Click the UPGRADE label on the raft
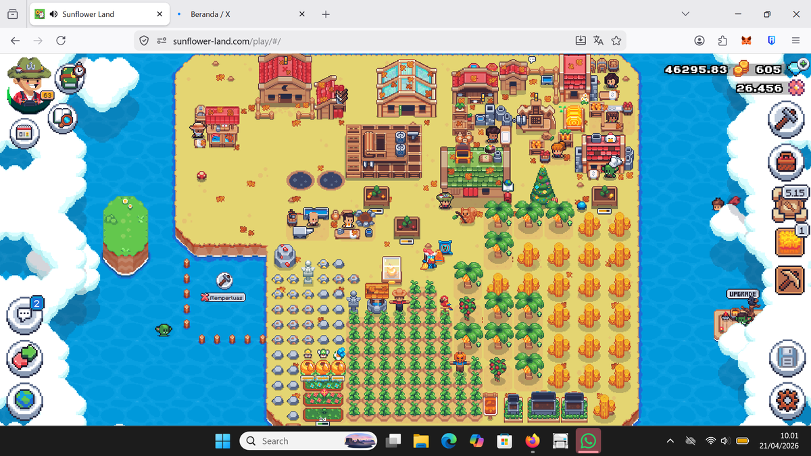 point(743,295)
